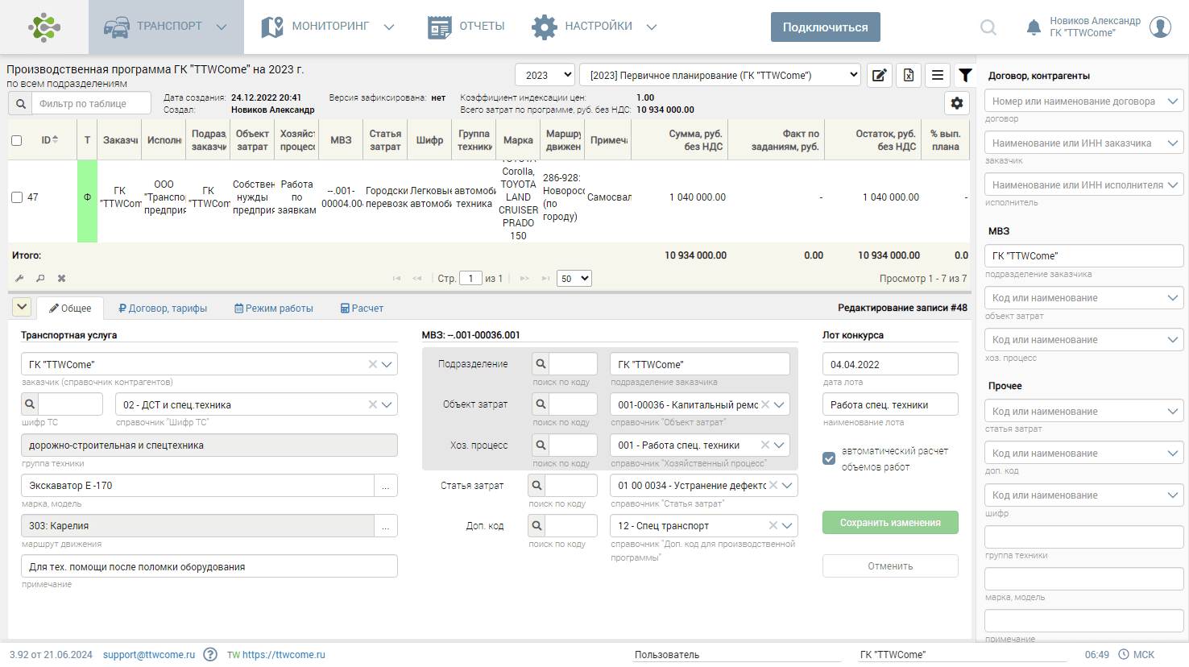Click the search icon in table footer

tap(40, 278)
